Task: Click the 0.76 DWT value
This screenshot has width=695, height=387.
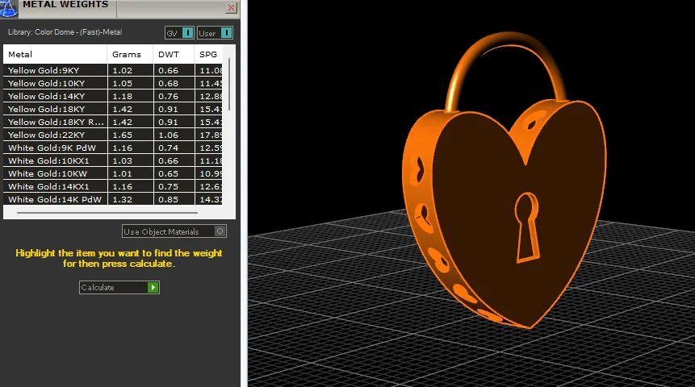Action: point(169,96)
